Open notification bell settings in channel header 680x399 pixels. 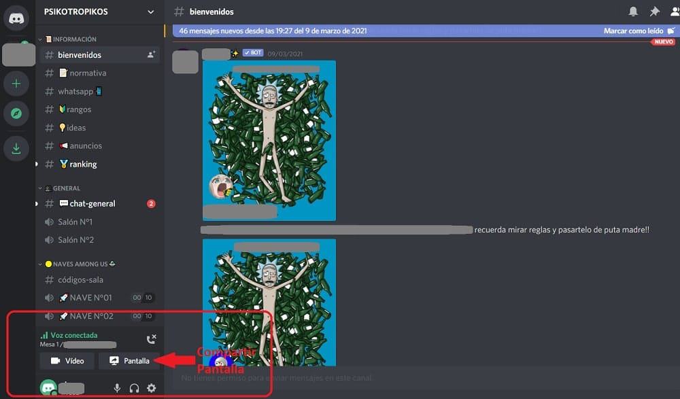click(633, 12)
